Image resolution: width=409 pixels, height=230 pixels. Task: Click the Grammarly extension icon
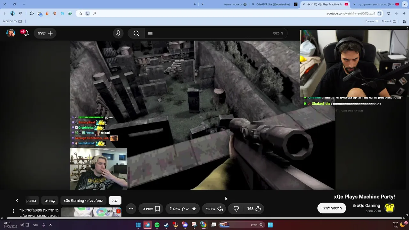70,13
